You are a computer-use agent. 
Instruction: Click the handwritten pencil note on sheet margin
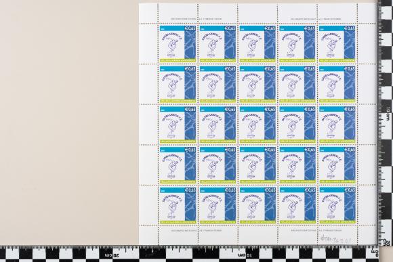[x=335, y=240]
